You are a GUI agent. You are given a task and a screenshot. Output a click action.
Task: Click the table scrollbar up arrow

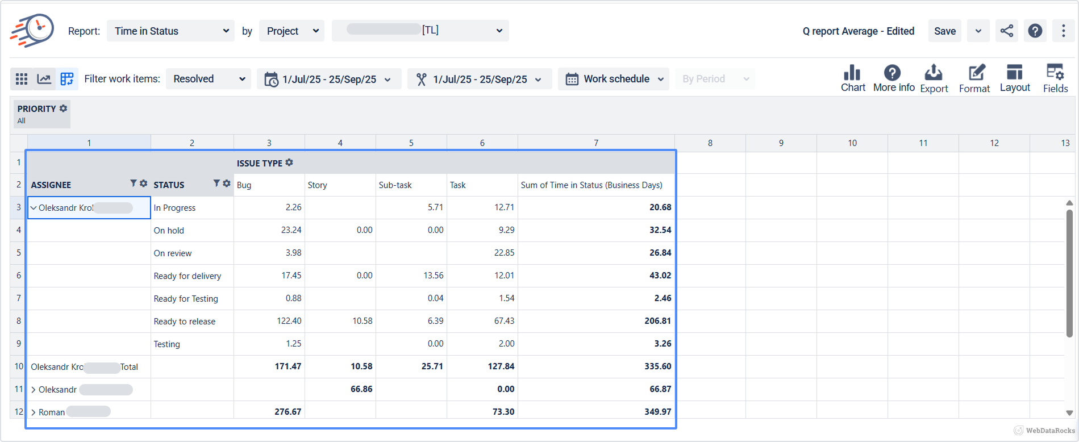[x=1069, y=203]
